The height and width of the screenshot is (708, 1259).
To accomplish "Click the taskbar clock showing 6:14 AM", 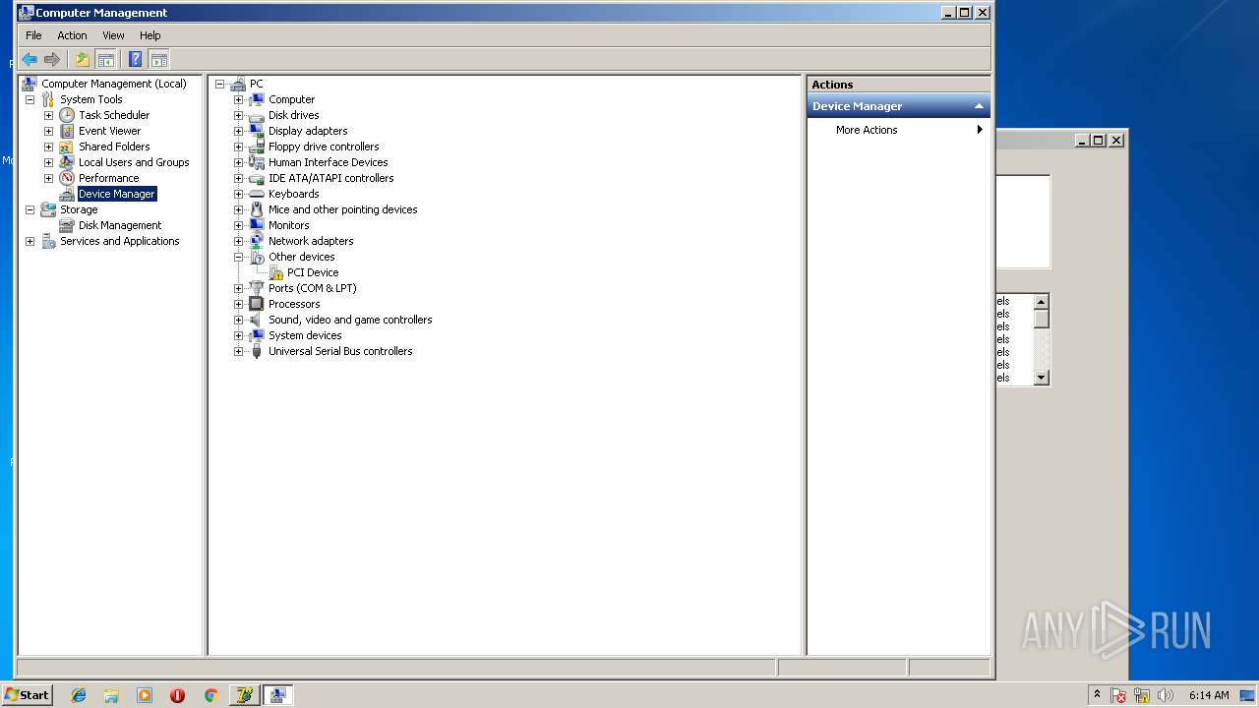I will coord(1209,695).
